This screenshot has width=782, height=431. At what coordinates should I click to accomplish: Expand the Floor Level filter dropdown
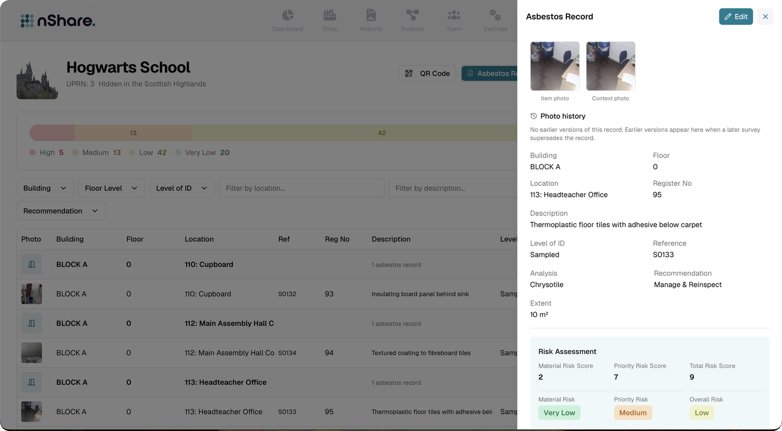pos(112,188)
